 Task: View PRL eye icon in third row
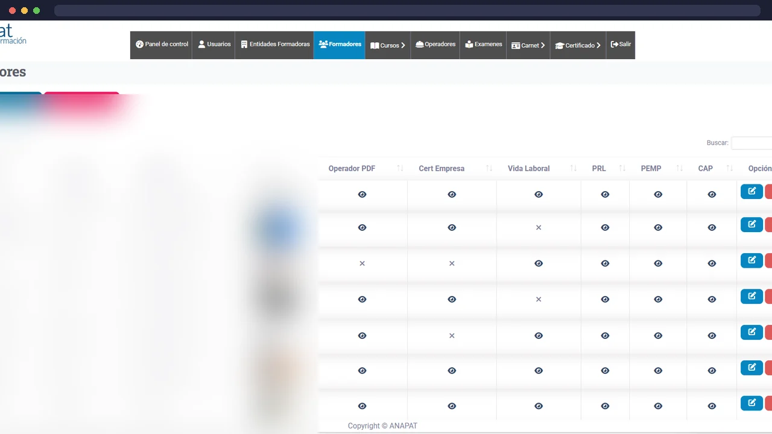605,263
